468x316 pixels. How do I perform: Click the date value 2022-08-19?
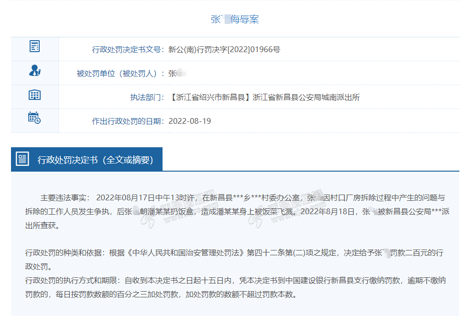(x=190, y=121)
